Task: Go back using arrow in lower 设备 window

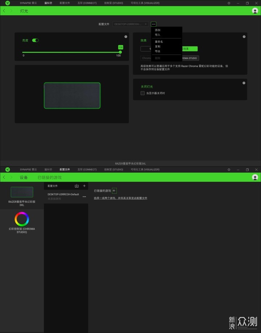Action: coord(4,177)
